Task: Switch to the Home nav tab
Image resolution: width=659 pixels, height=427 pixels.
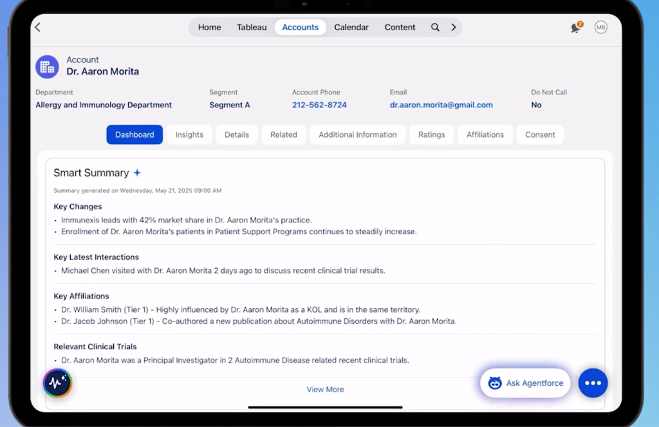Action: pos(209,27)
